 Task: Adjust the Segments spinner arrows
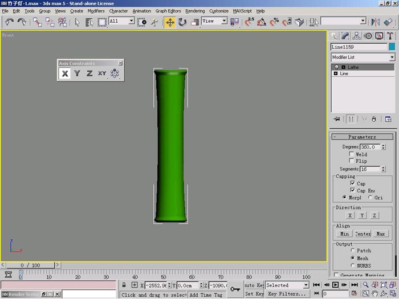(383, 169)
